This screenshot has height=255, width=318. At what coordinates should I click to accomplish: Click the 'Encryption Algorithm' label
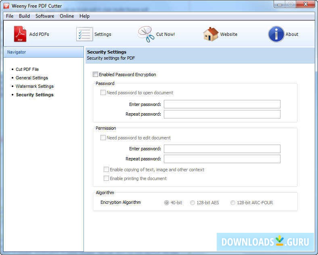[121, 202]
